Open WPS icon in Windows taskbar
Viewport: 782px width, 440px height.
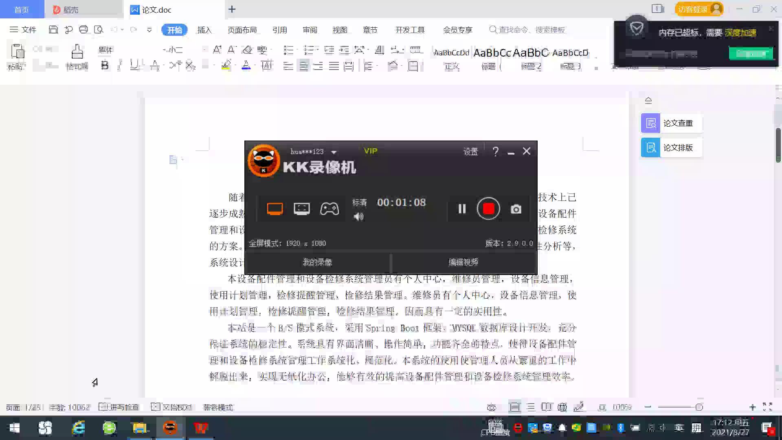[201, 428]
